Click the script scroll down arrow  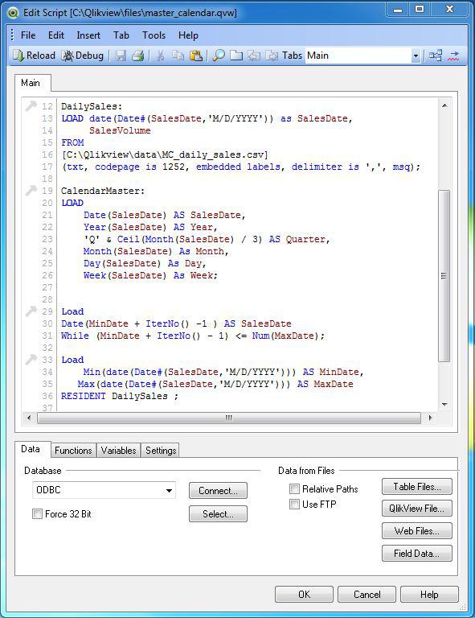444,405
